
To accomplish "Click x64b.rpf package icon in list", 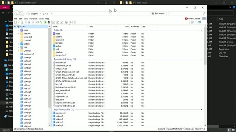I will point(54,119).
